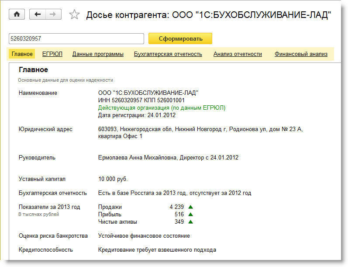Click the юридический адрес text starting 603093

coord(200,129)
